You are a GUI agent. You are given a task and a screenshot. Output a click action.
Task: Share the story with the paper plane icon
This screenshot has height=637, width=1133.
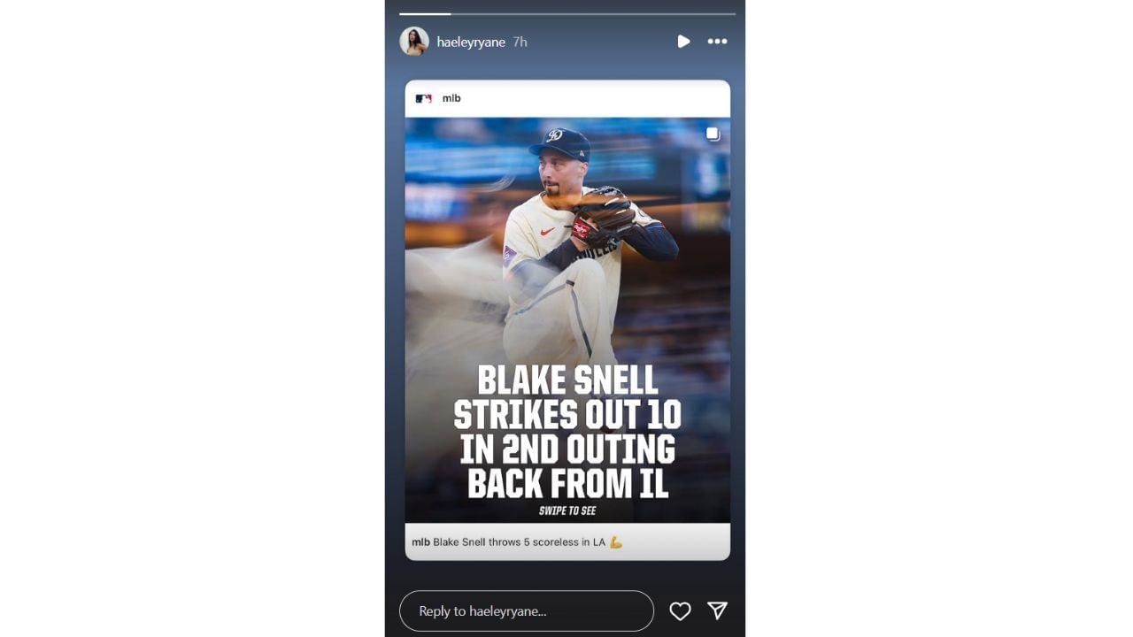717,610
